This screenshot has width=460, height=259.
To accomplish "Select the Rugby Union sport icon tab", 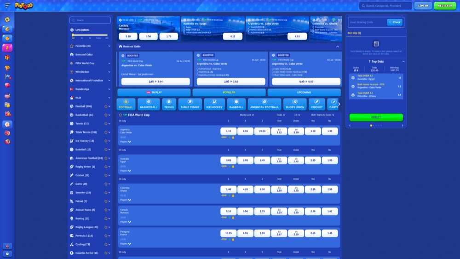I will point(295,104).
